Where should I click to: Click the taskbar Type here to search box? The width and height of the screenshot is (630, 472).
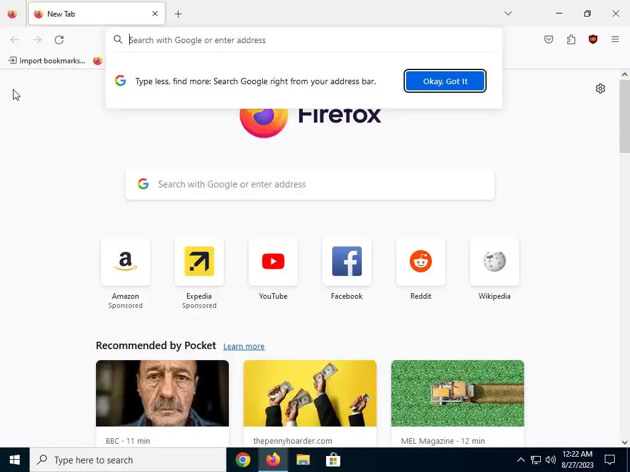(x=128, y=460)
